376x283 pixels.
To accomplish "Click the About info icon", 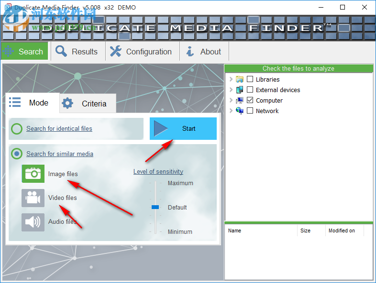I will (x=190, y=51).
